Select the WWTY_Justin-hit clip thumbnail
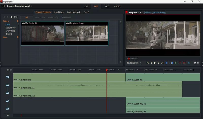 click(x=42, y=33)
